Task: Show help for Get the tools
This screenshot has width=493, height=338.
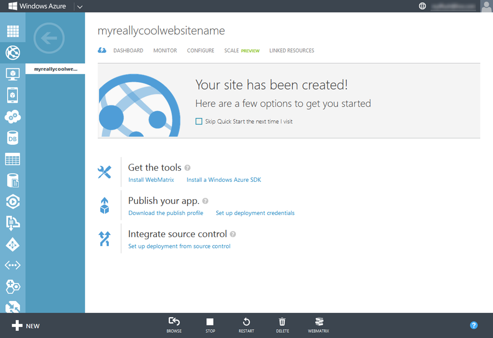Action: pos(187,168)
